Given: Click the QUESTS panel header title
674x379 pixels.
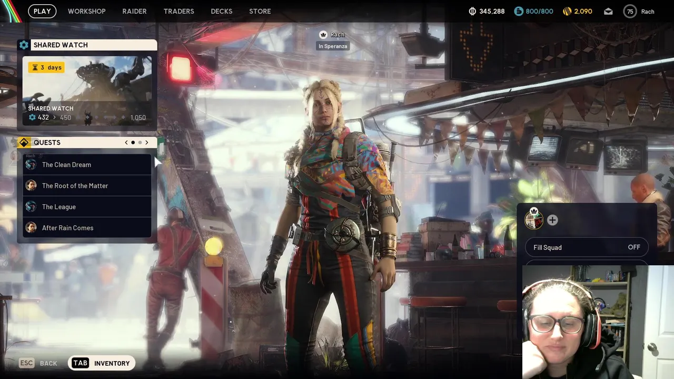Looking at the screenshot, I should [47, 143].
